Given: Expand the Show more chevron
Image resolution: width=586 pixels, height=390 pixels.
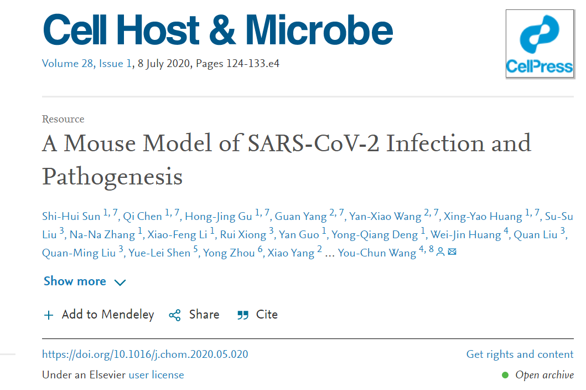Looking at the screenshot, I should click(x=120, y=282).
